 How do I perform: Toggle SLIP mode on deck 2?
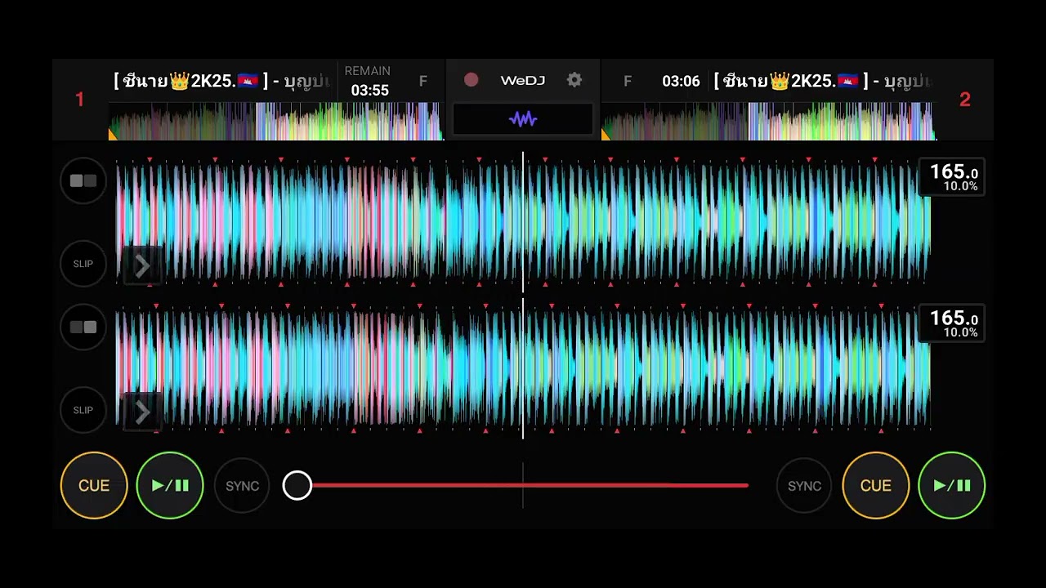click(x=83, y=410)
